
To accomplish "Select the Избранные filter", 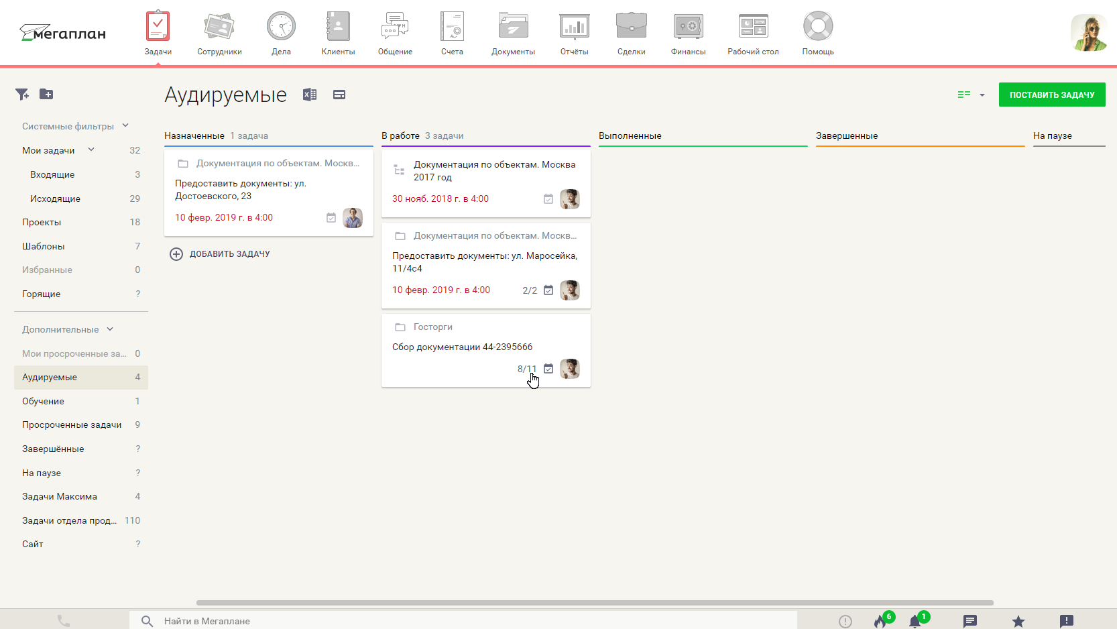I will [81, 270].
